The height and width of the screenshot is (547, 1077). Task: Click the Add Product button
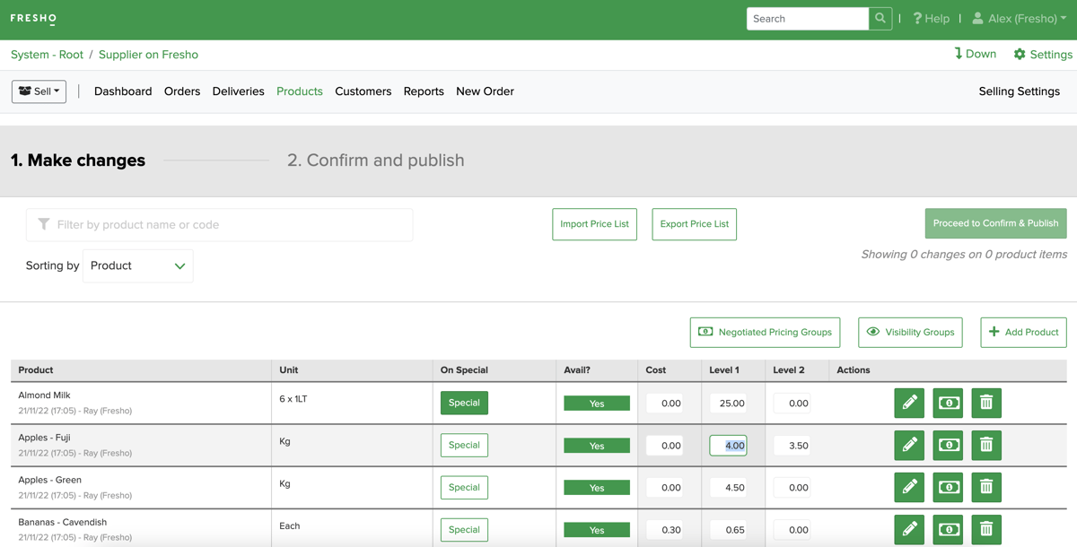point(1023,332)
